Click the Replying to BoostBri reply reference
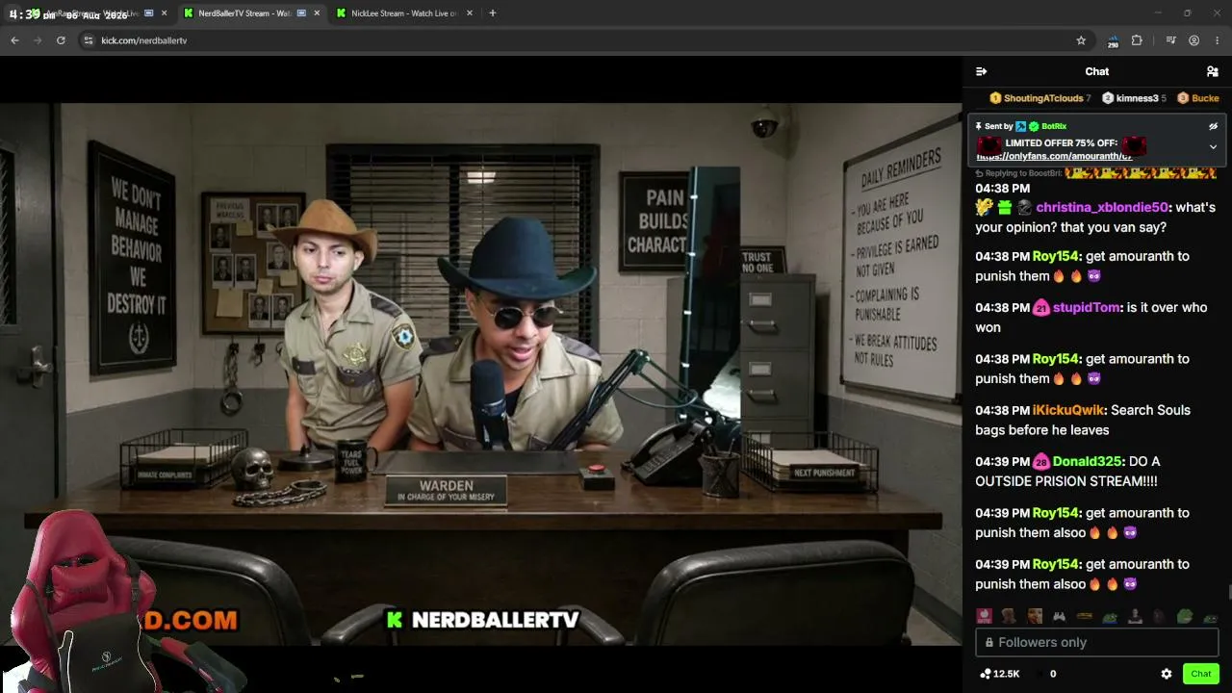The width and height of the screenshot is (1232, 693). pyautogui.click(x=1018, y=173)
